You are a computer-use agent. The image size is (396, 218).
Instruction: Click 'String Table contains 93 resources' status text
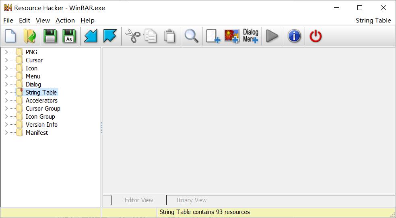point(204,212)
